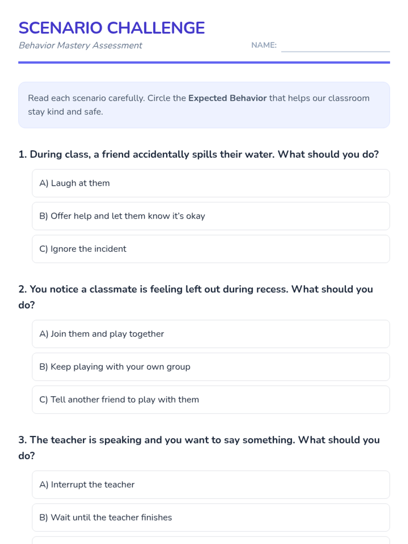Screen dimensions: 408x544
Task: Select 'A) Interrupt the teacher'
Action: tap(211, 485)
